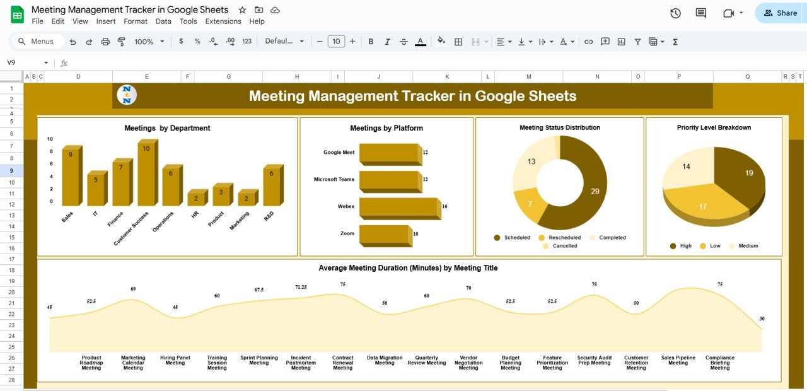Decrease decimal places
The width and height of the screenshot is (807, 391).
(212, 41)
